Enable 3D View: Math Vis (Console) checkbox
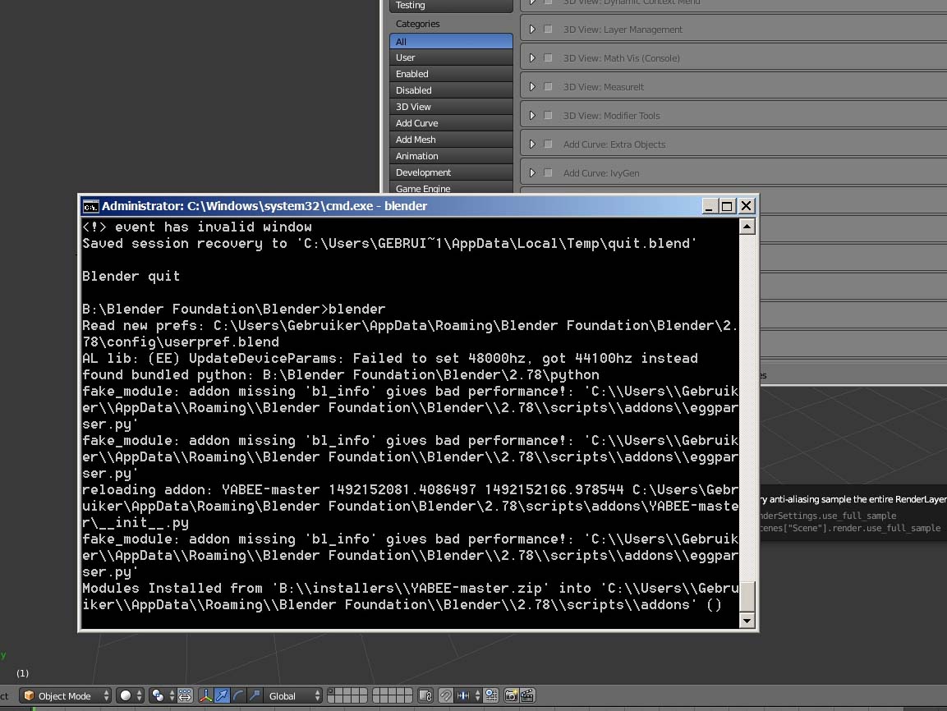 (x=548, y=58)
